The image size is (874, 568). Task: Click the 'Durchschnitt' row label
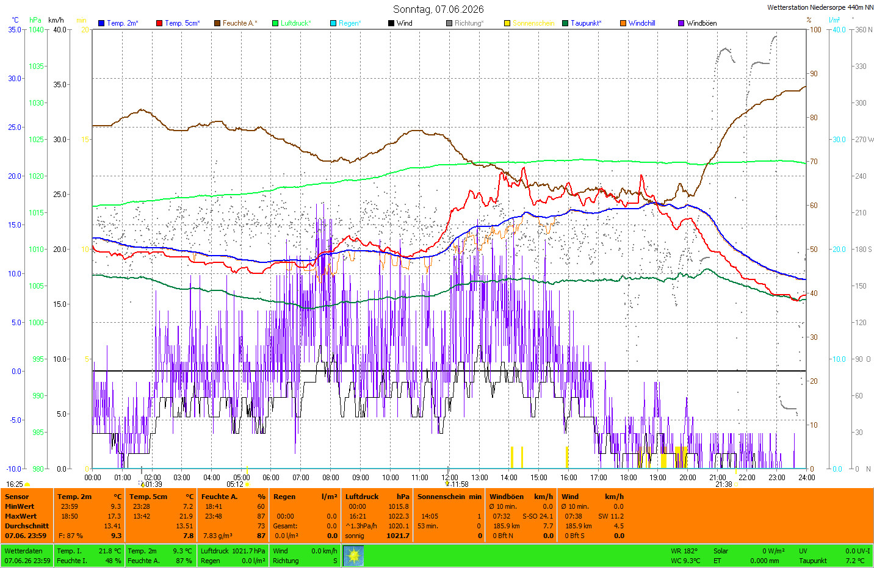27,526
